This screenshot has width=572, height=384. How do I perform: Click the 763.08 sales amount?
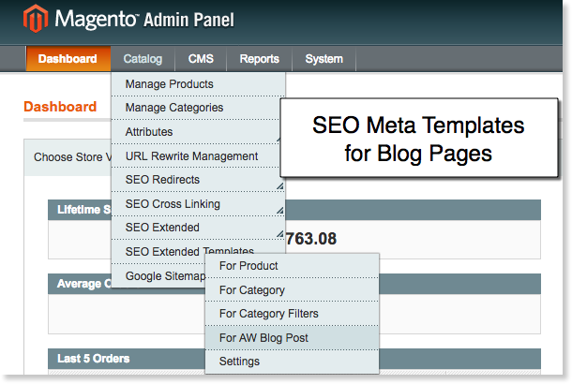point(311,239)
